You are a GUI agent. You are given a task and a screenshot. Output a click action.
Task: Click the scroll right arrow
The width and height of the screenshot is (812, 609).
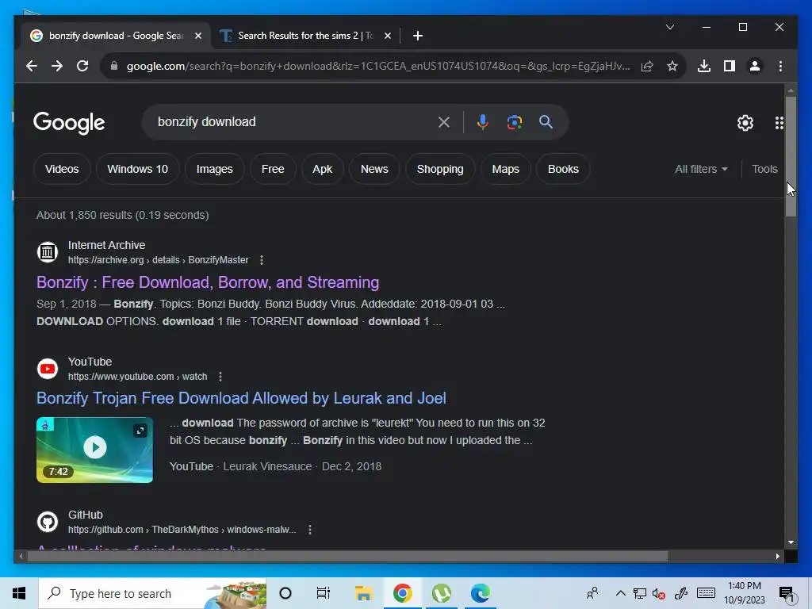tap(778, 556)
